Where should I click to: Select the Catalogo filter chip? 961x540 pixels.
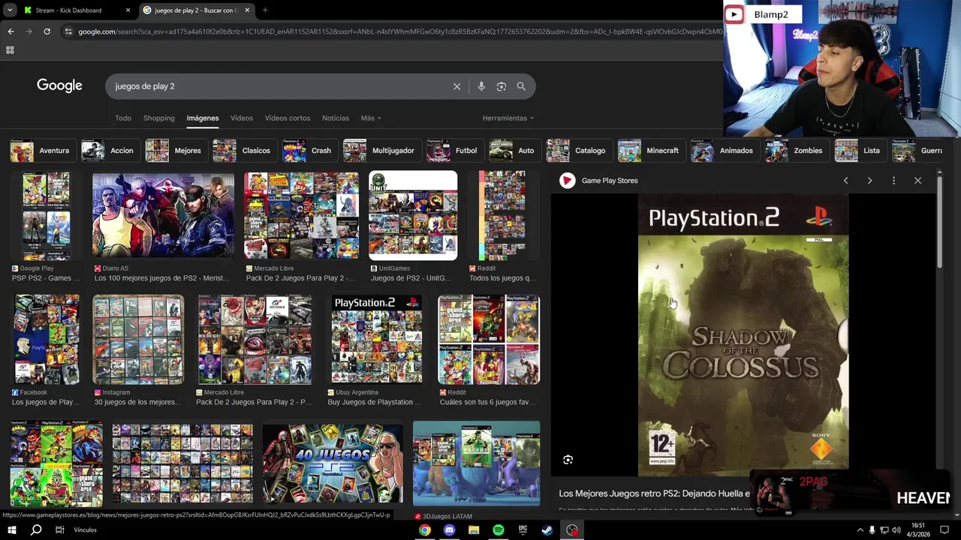tap(579, 151)
